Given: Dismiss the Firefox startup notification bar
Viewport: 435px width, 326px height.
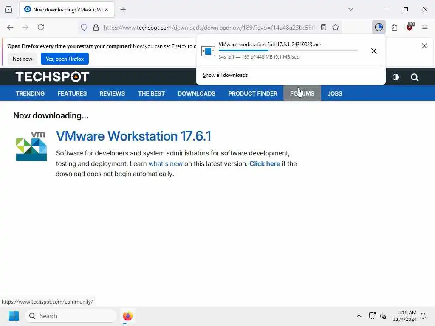Looking at the screenshot, I should pyautogui.click(x=424, y=46).
